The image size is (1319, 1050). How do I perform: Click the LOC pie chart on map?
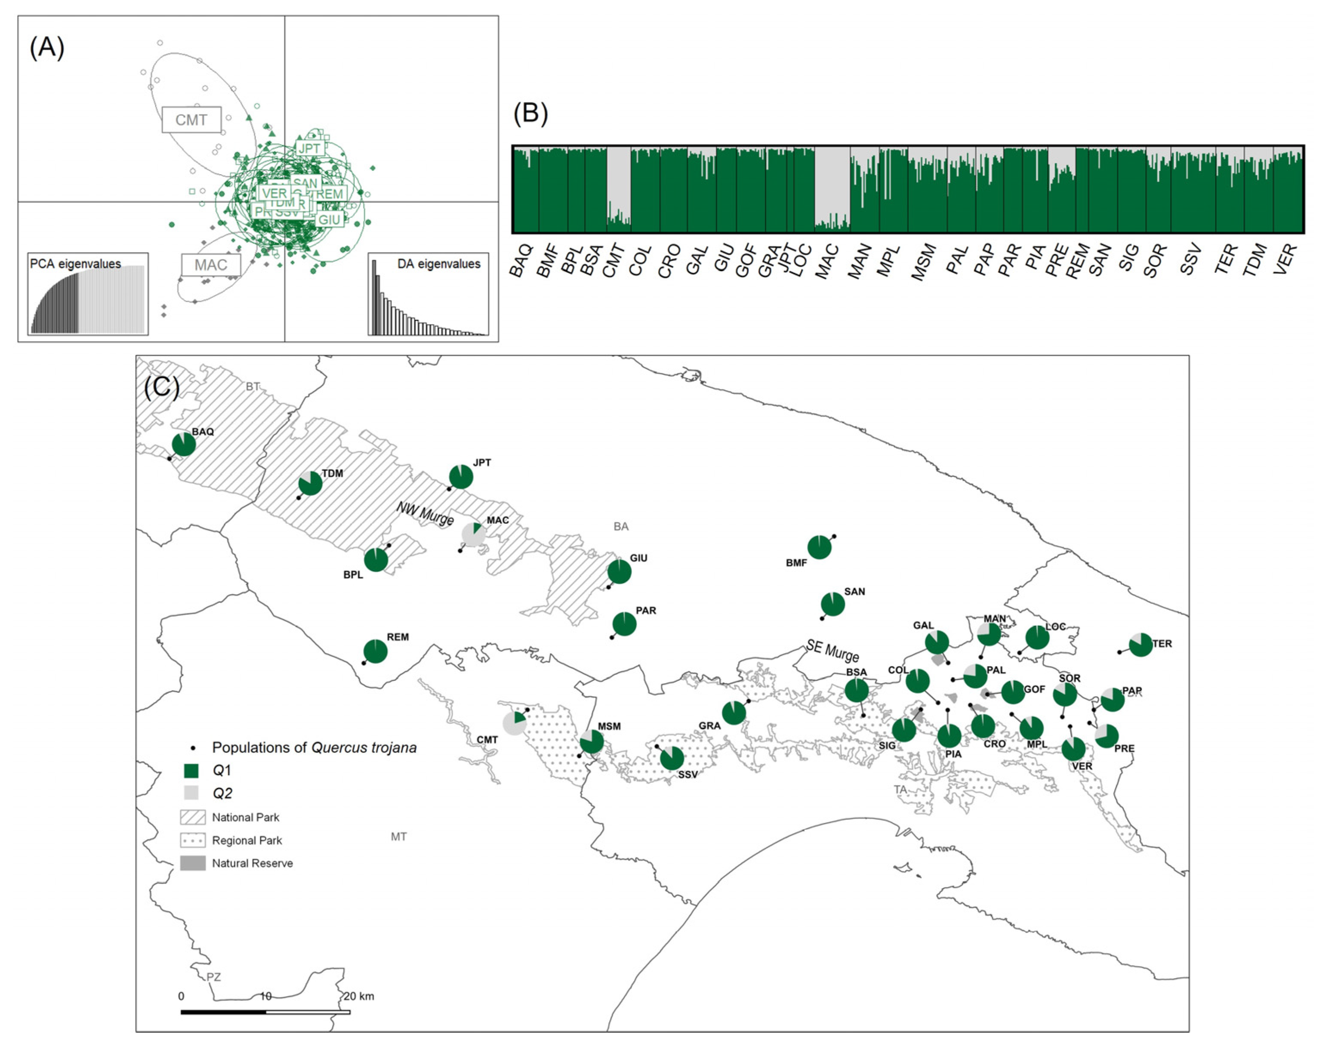click(x=1037, y=638)
